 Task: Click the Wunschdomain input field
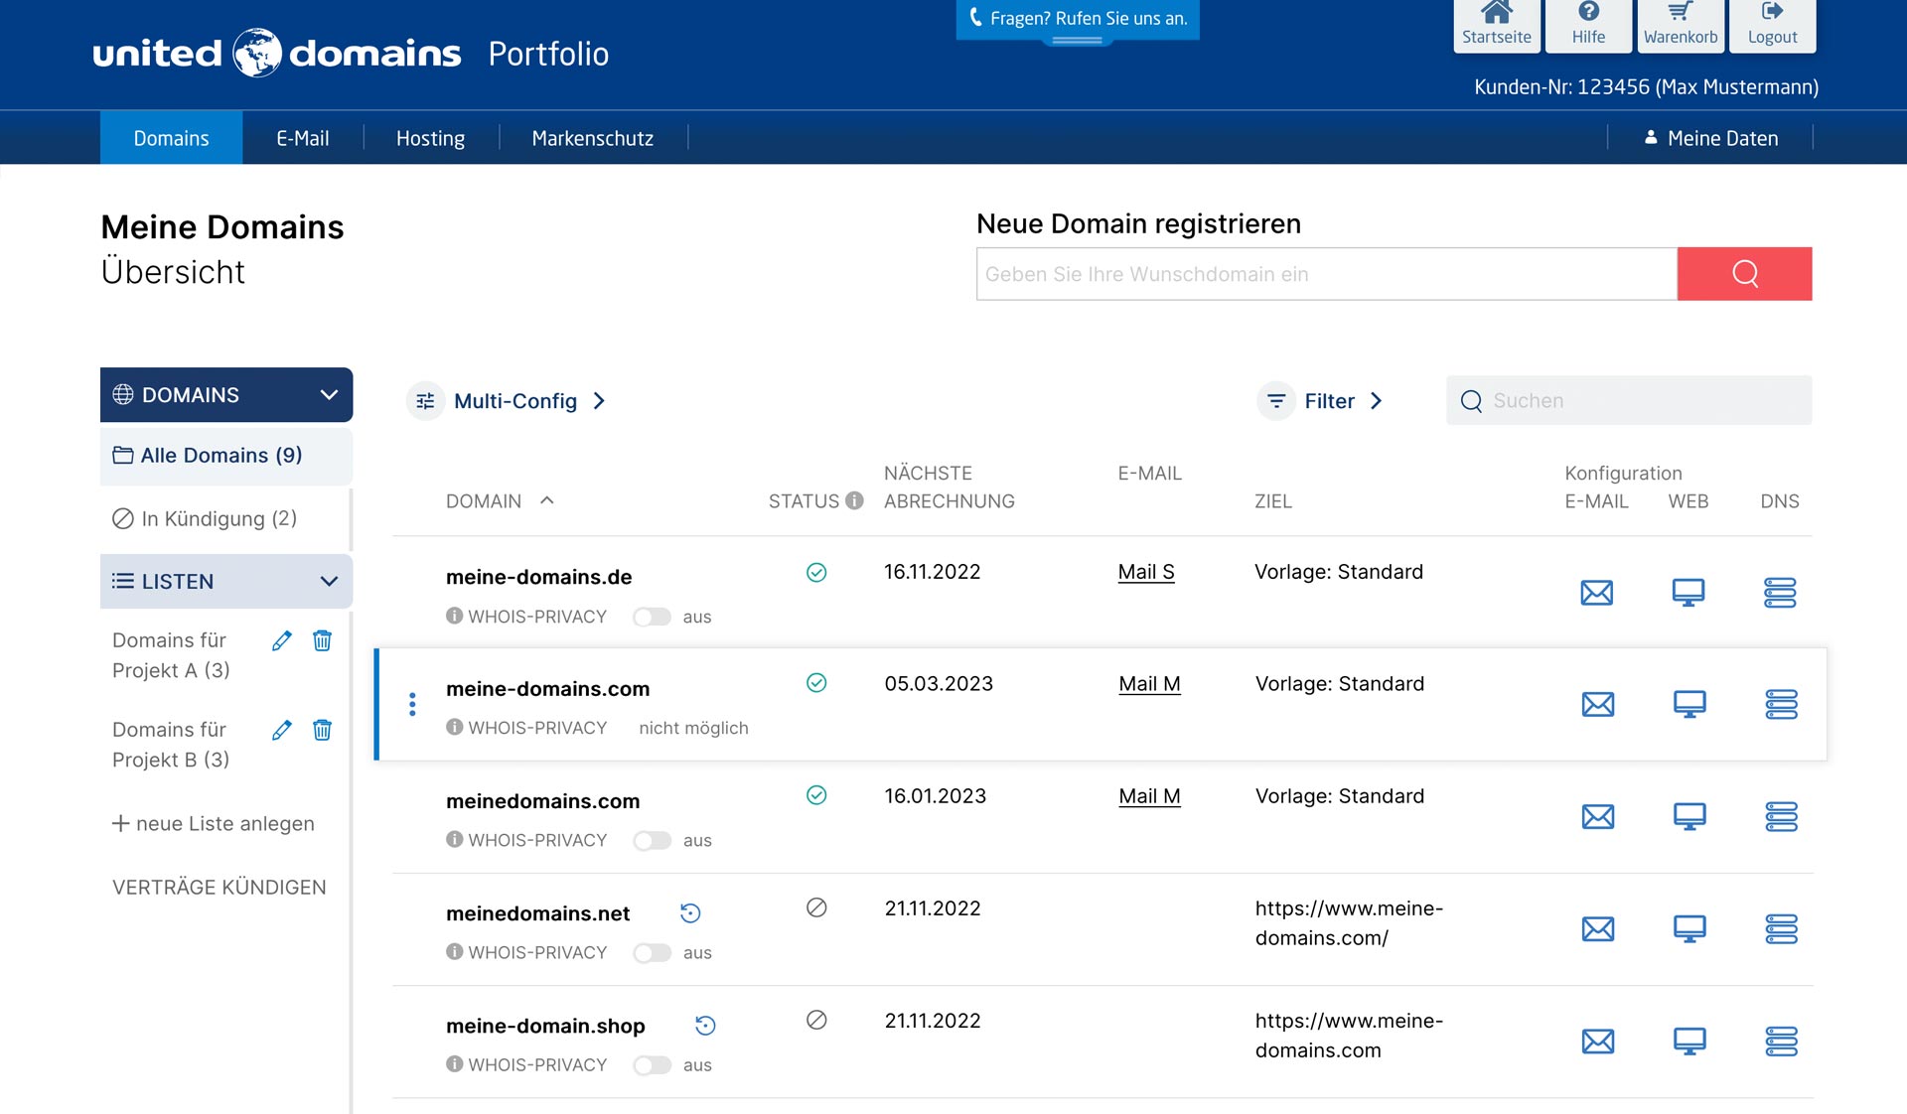tap(1326, 274)
